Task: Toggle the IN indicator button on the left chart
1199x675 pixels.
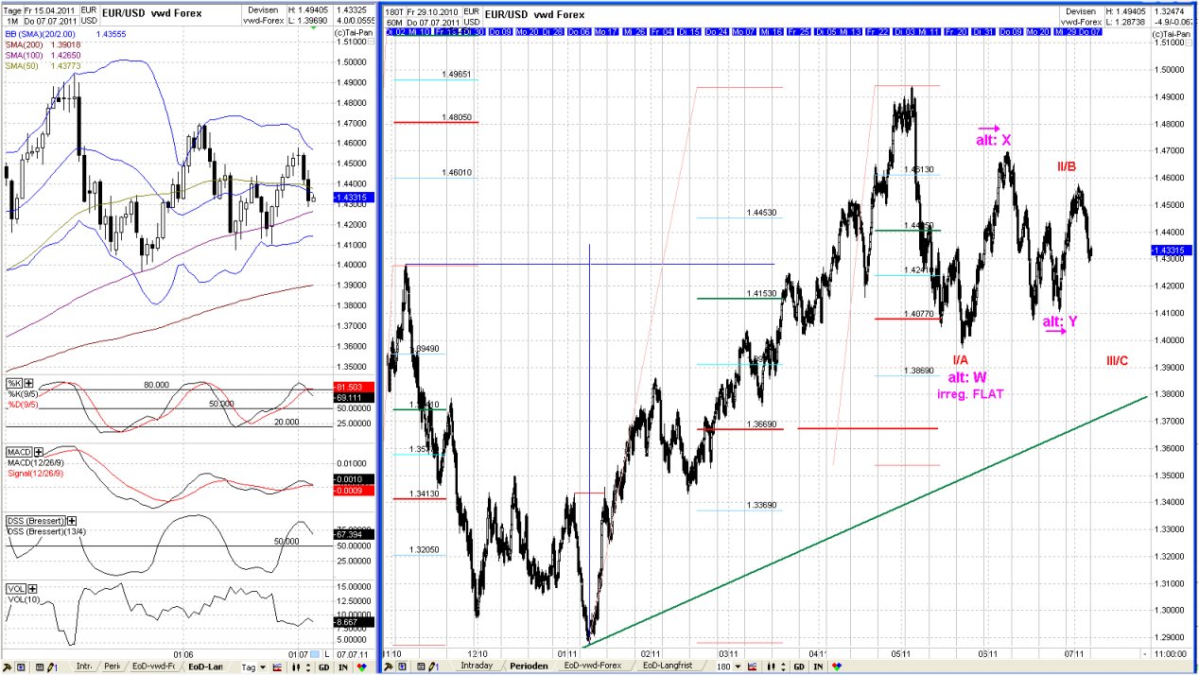Action: pyautogui.click(x=344, y=666)
